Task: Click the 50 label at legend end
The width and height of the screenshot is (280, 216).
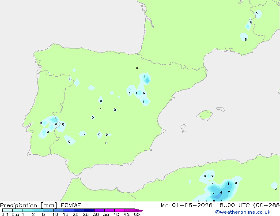Action: pos(136,214)
